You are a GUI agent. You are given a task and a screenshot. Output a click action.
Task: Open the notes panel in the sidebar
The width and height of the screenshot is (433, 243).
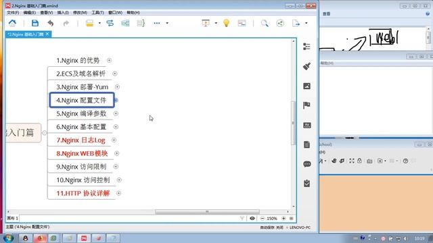(x=306, y=144)
